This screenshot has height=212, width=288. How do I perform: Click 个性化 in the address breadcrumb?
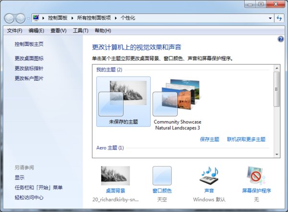coord(128,18)
